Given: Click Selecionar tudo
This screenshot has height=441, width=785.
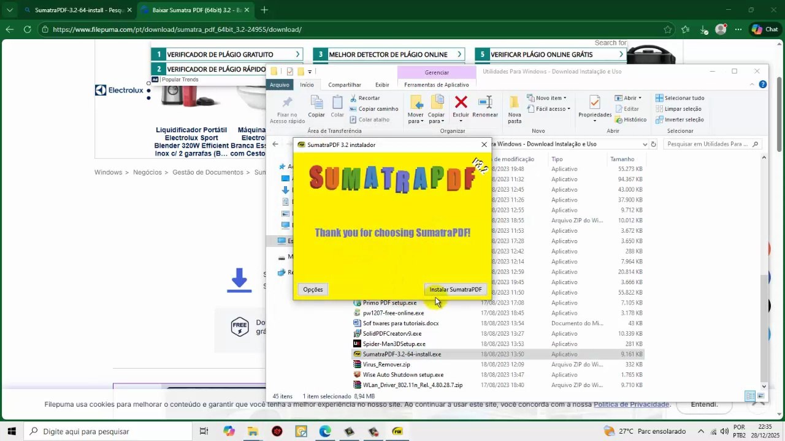Looking at the screenshot, I should click(x=680, y=98).
